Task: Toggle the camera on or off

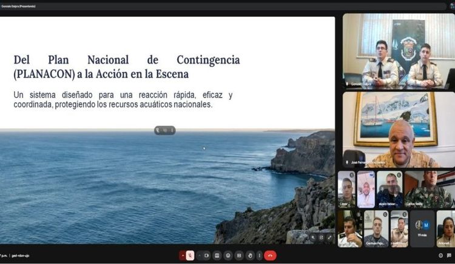Action: click(x=207, y=256)
